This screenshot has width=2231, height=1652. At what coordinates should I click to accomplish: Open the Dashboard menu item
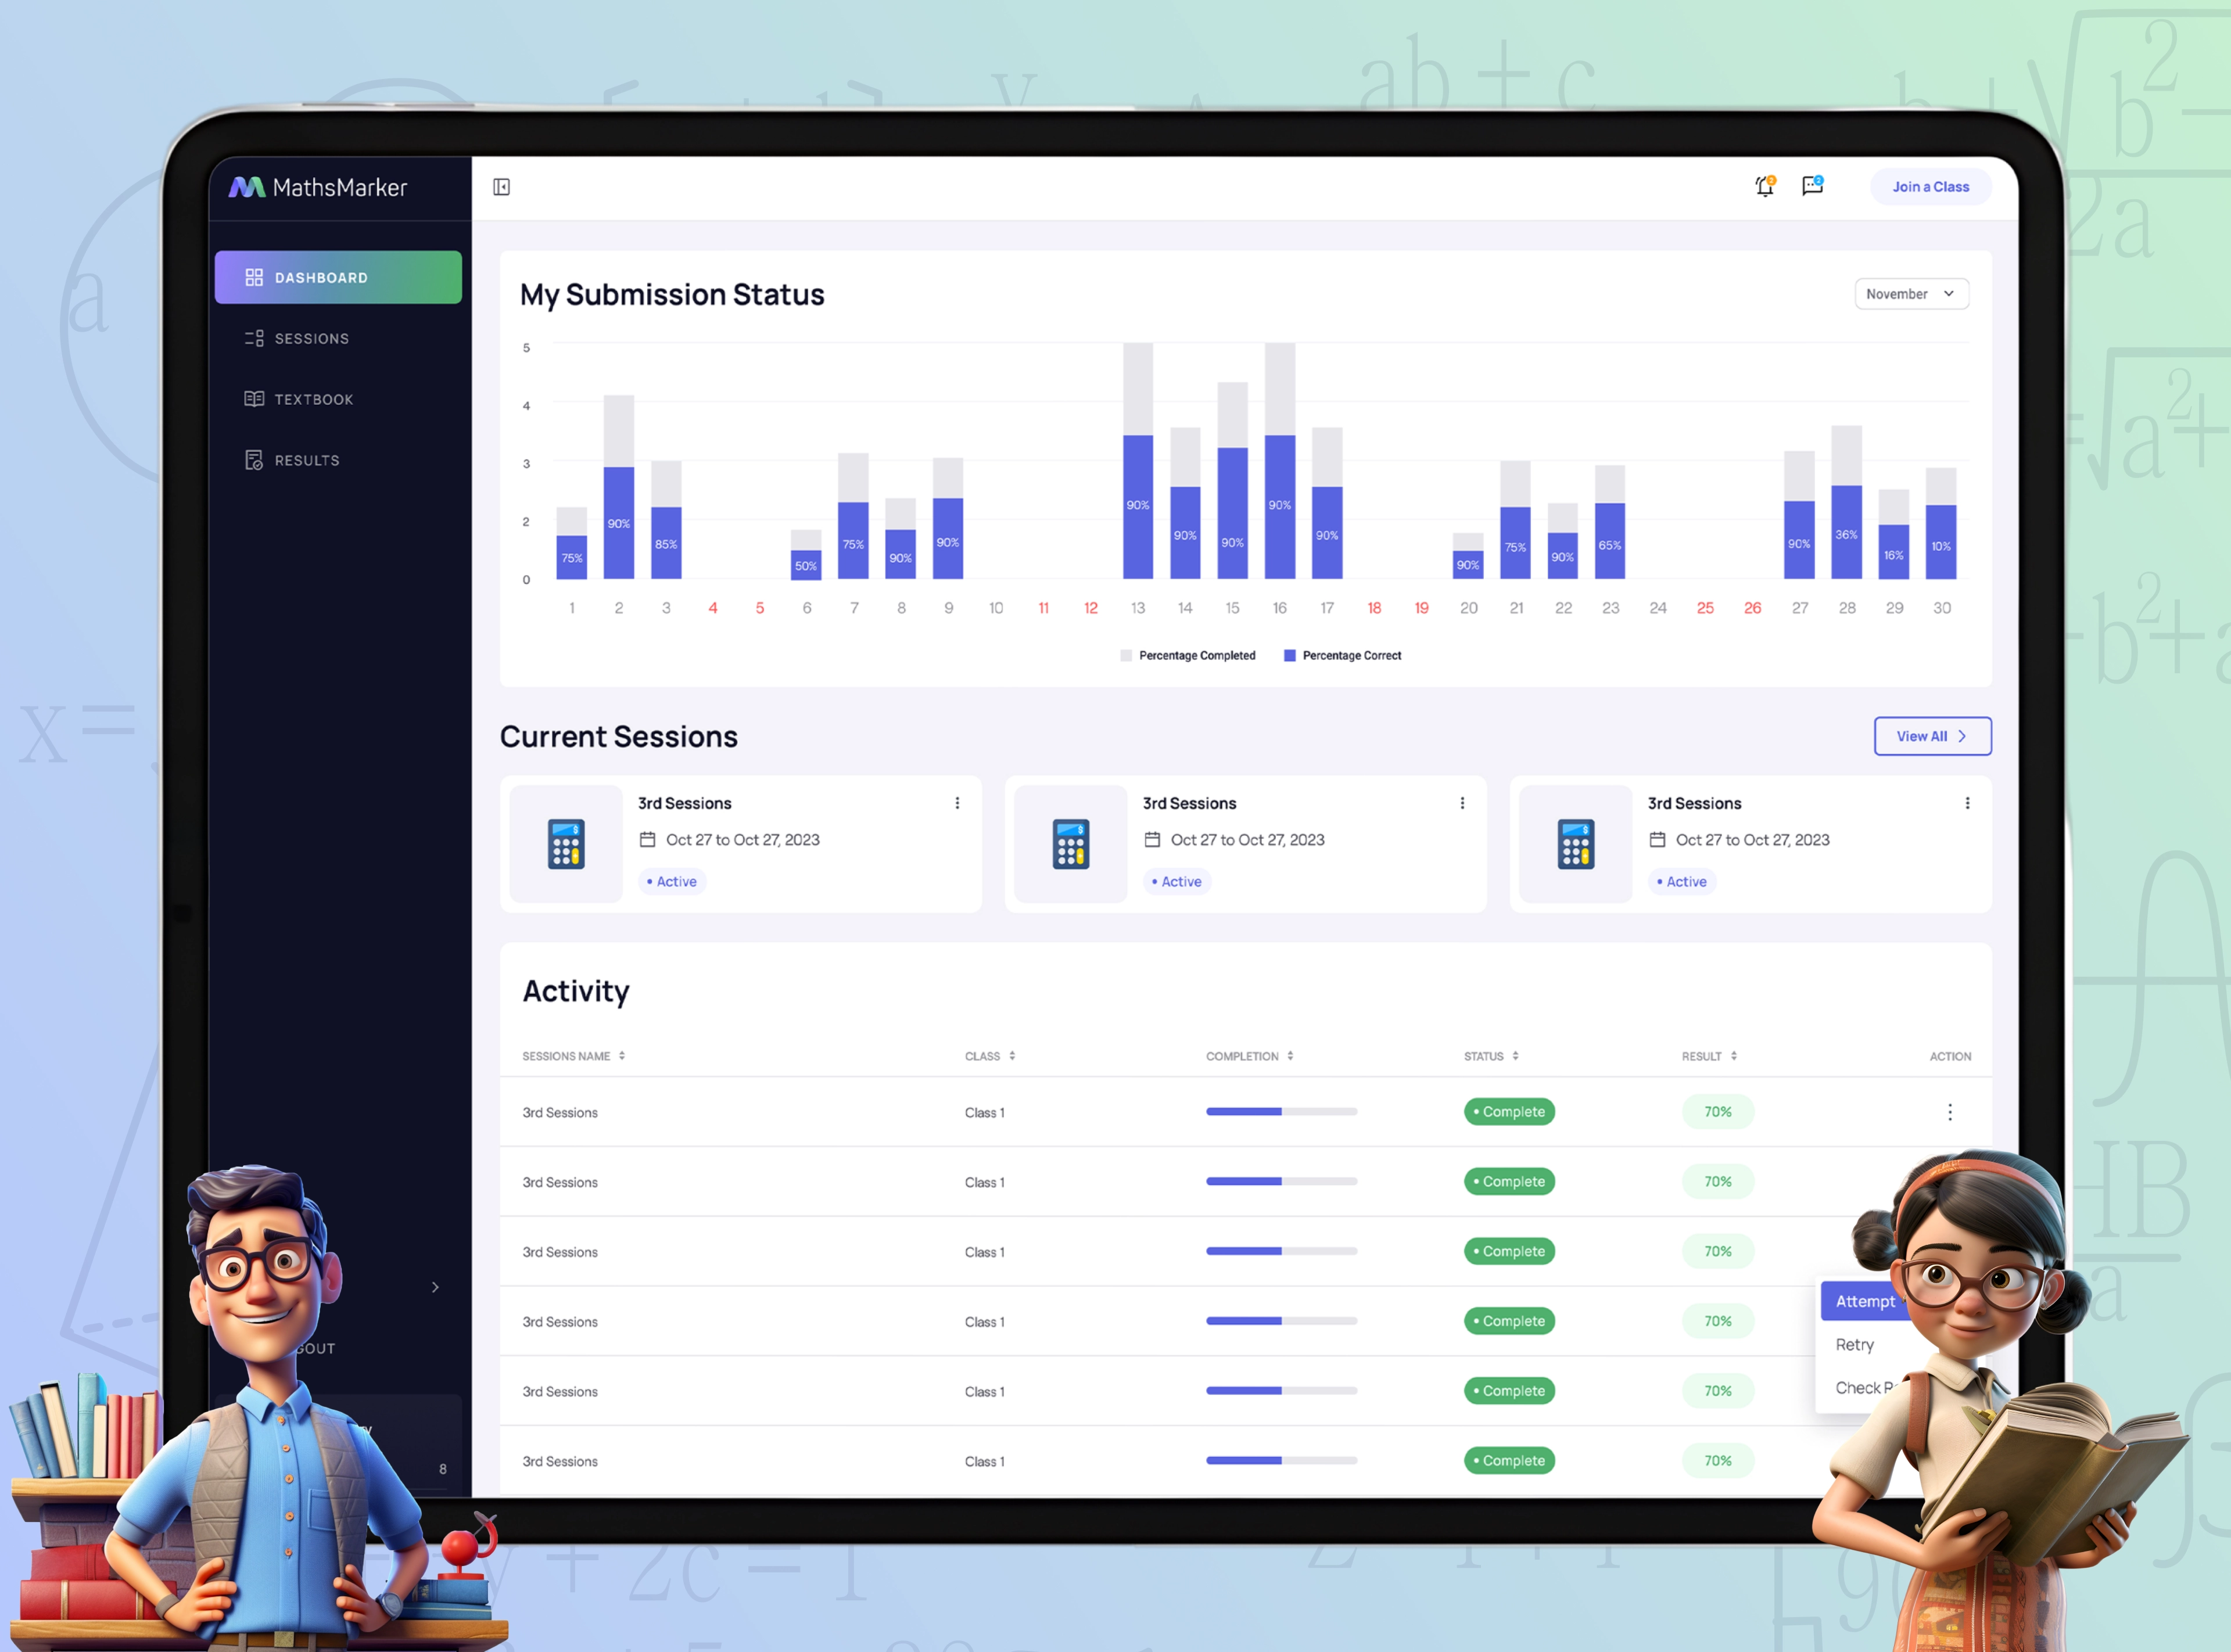[338, 277]
